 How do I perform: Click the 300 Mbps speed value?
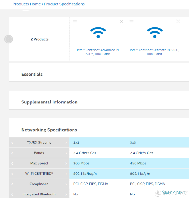point(81,163)
